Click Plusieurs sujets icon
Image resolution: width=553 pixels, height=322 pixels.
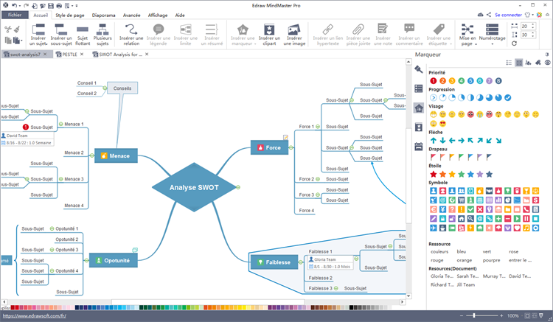(x=102, y=29)
